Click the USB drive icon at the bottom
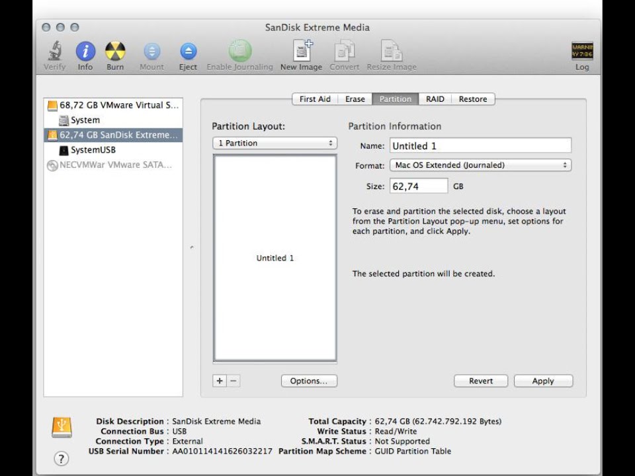This screenshot has width=635, height=476. coord(62,428)
